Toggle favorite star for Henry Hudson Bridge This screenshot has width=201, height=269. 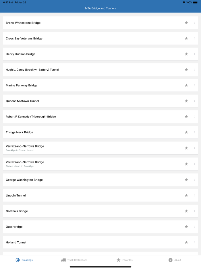(x=186, y=54)
